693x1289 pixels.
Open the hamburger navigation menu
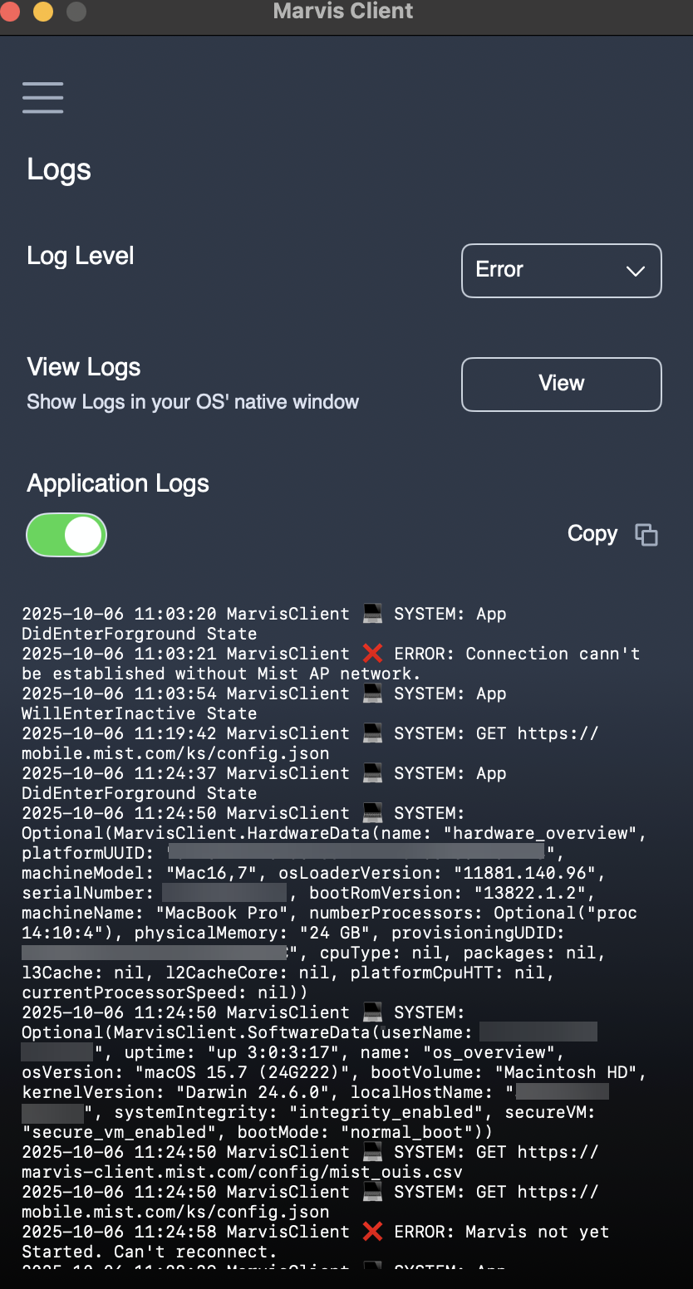click(x=42, y=97)
